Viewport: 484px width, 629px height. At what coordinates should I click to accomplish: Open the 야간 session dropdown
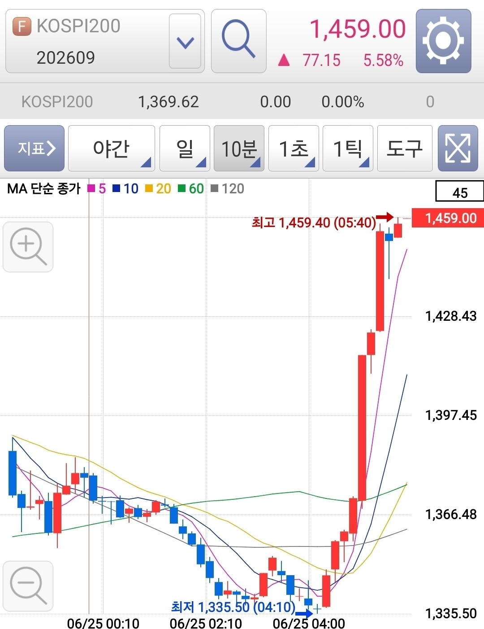pos(112,148)
